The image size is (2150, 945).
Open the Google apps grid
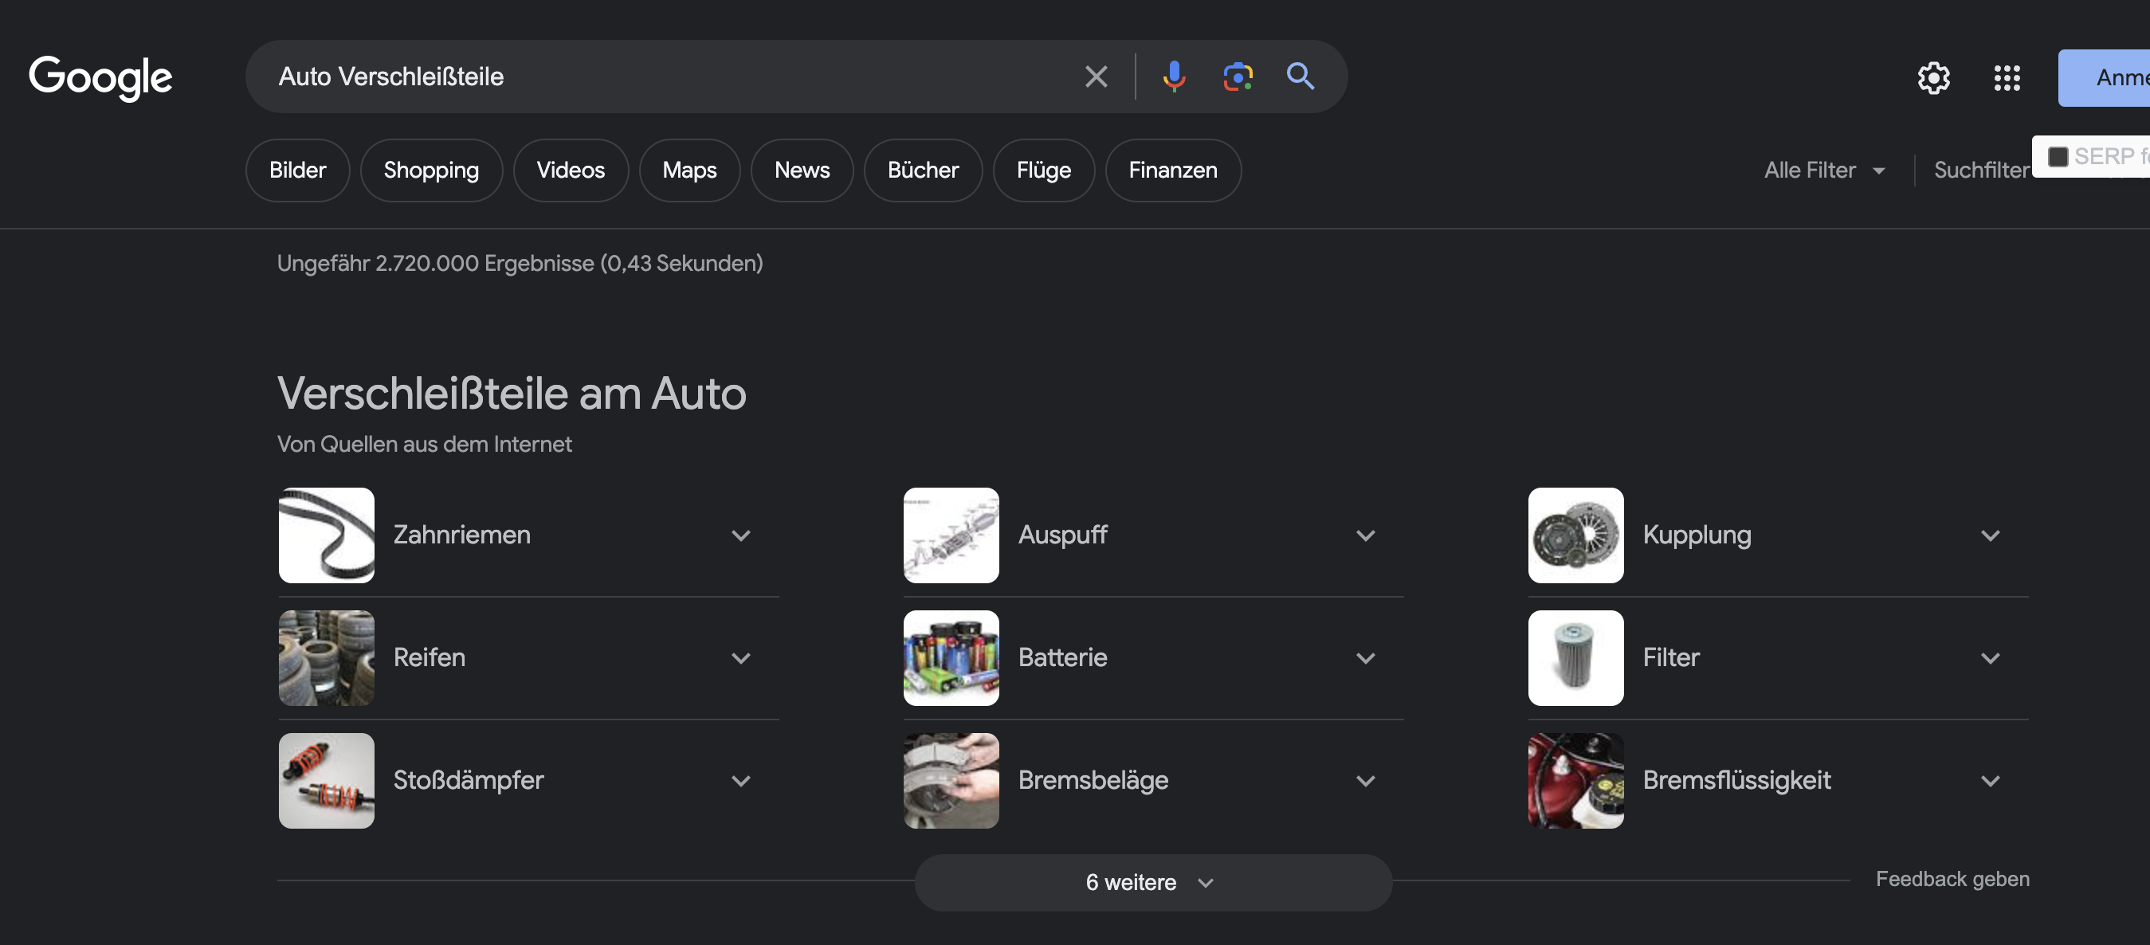(x=2007, y=77)
